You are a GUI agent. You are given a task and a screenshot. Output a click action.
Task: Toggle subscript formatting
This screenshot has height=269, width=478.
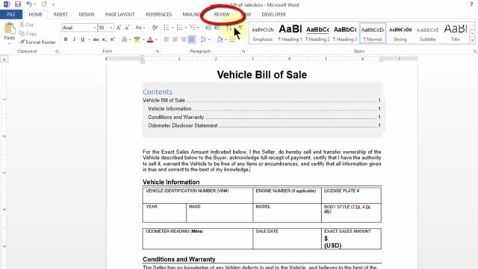tap(104, 40)
